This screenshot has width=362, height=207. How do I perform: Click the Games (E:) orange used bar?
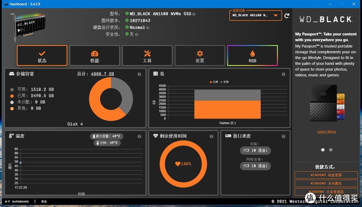pos(227,110)
